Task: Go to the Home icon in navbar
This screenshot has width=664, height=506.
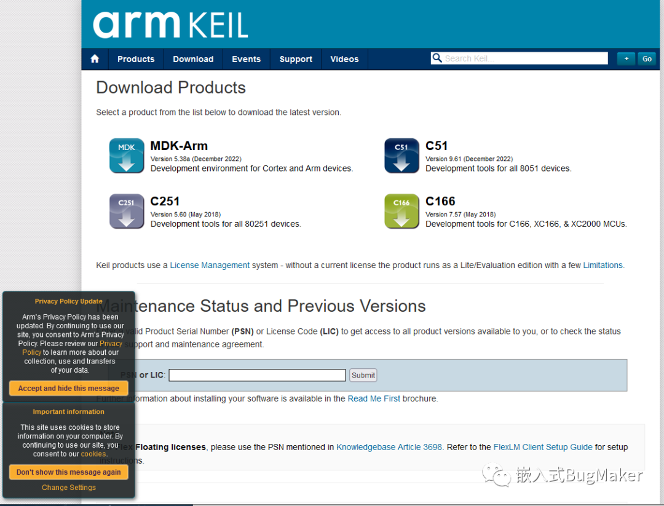Action: (95, 59)
